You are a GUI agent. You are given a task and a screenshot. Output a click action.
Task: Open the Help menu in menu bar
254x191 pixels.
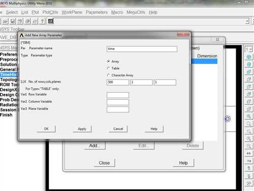153,12
